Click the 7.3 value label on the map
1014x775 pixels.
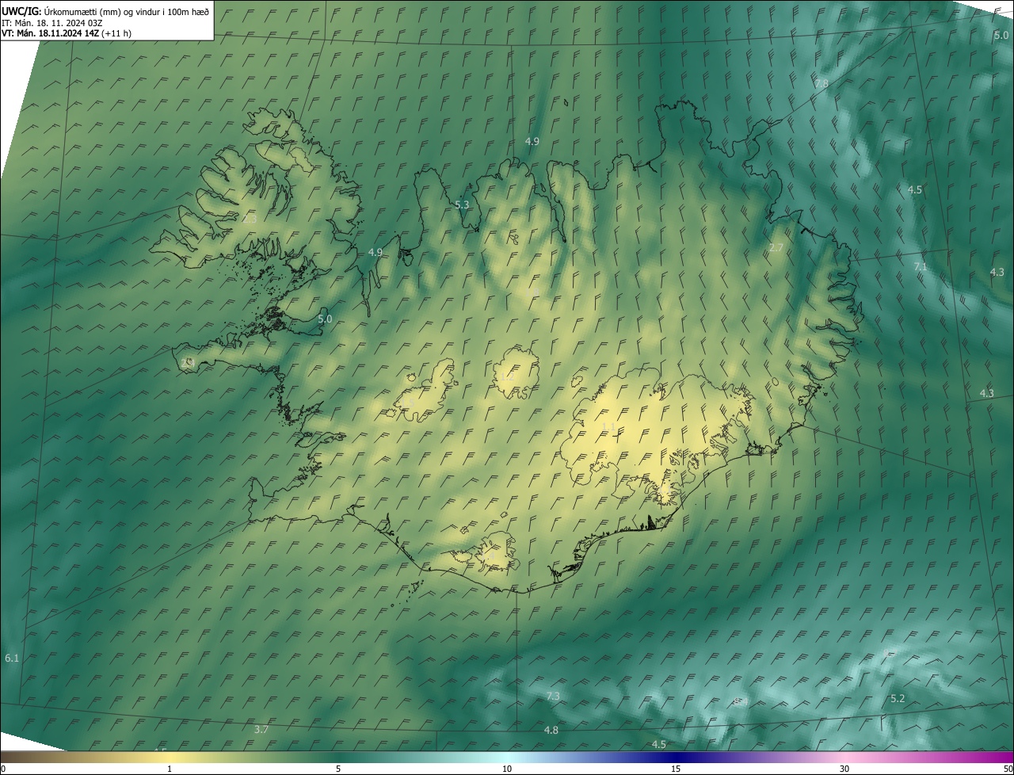point(553,696)
